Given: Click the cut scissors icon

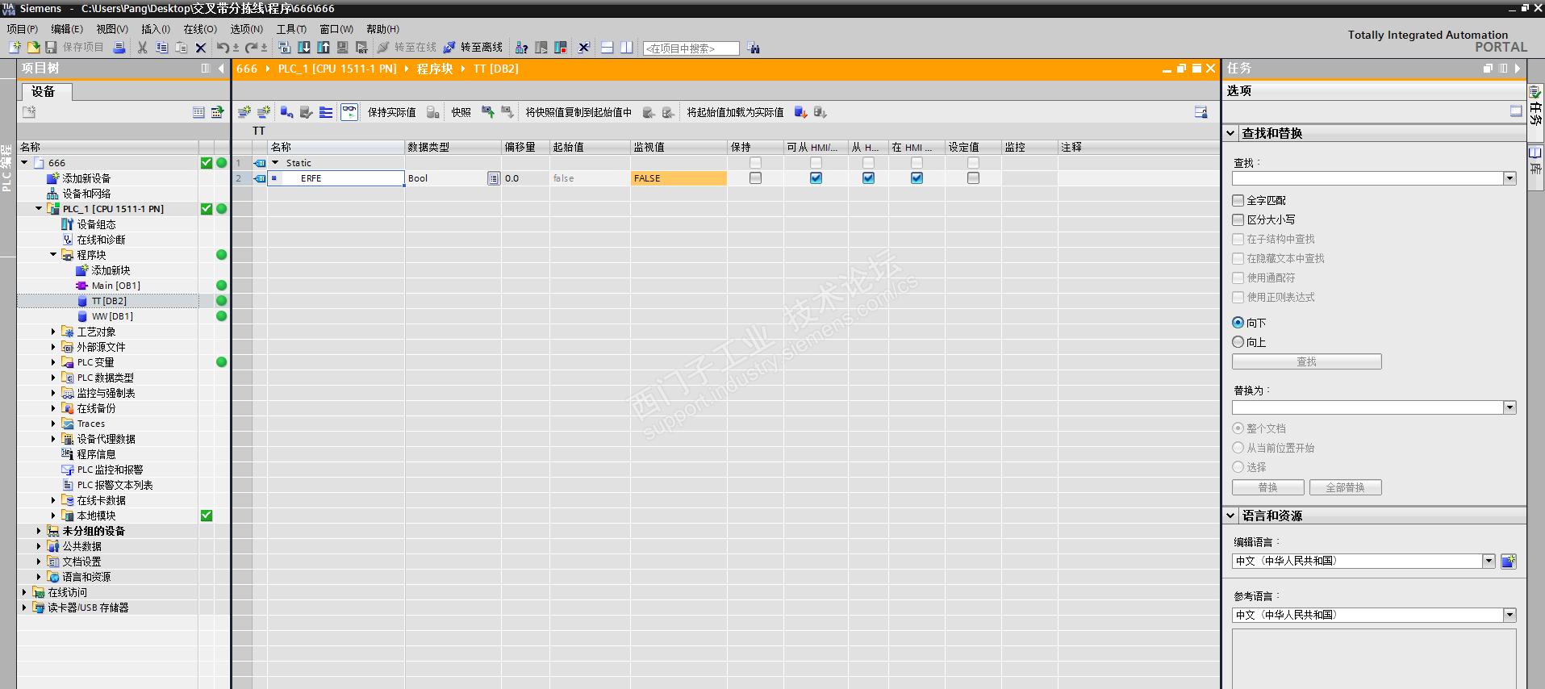Looking at the screenshot, I should 143,48.
